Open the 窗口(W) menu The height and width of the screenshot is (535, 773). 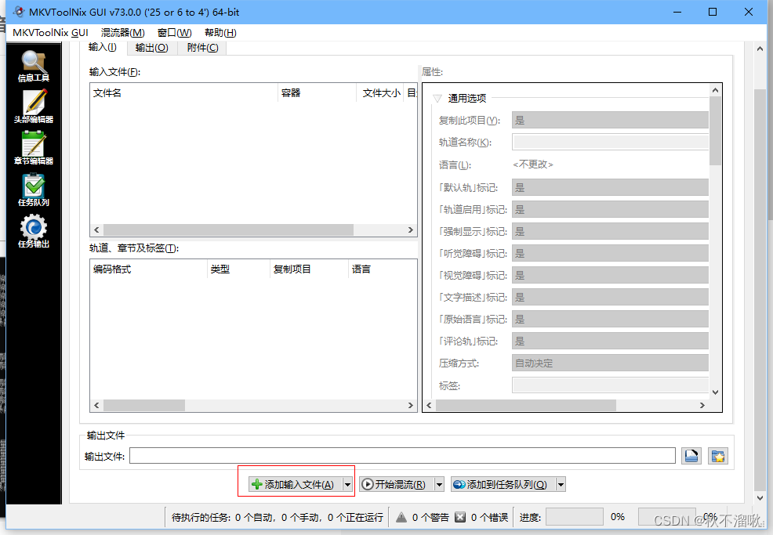click(175, 33)
